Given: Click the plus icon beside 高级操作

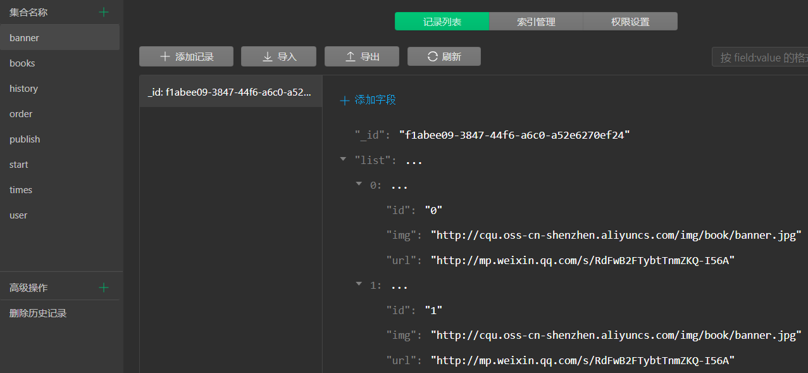Looking at the screenshot, I should (104, 288).
